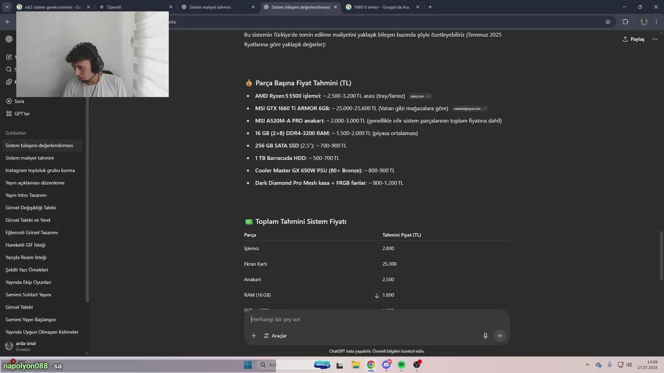Click the Sora icon in the sidebar
This screenshot has width=664, height=373.
9,101
